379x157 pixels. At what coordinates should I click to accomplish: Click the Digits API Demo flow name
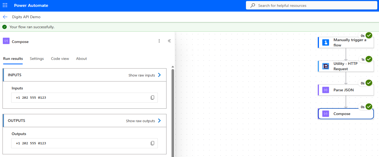tap(26, 17)
